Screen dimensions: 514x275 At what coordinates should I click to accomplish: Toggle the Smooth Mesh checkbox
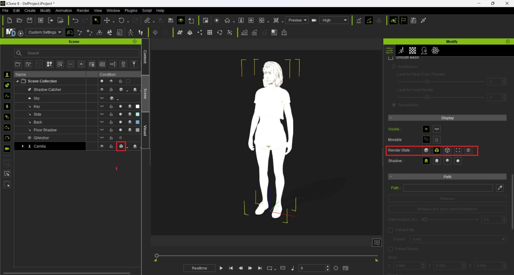click(391, 58)
